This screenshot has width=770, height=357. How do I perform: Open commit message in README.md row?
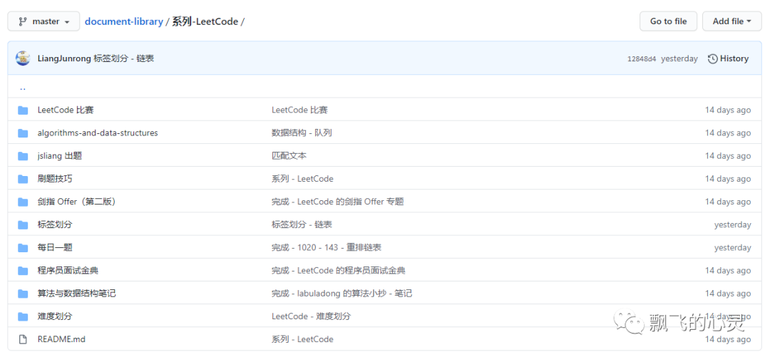click(x=302, y=339)
